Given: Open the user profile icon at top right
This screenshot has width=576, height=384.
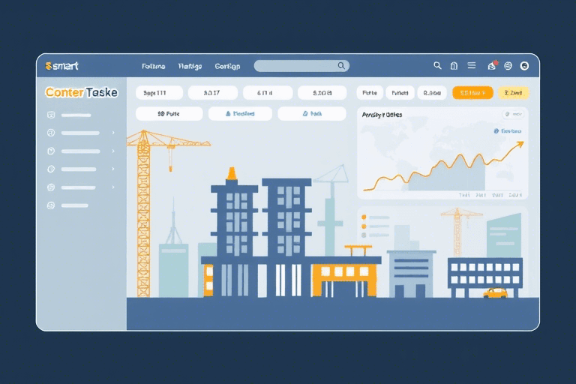Looking at the screenshot, I should tap(524, 66).
